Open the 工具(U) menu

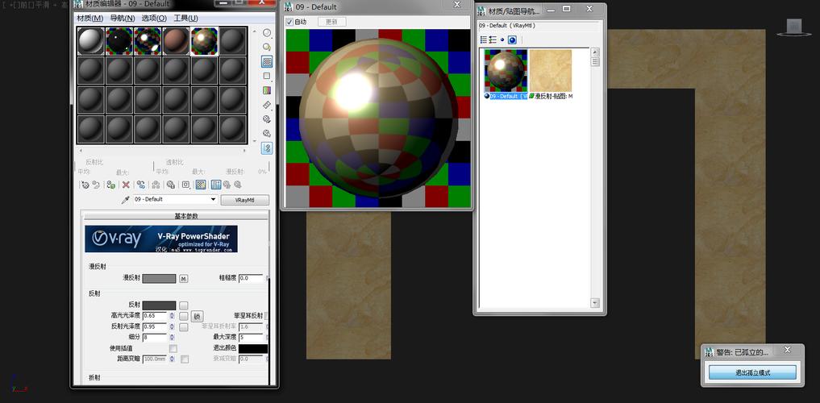click(185, 19)
